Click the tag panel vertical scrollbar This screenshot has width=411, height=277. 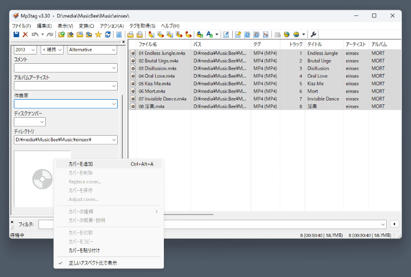click(x=122, y=126)
